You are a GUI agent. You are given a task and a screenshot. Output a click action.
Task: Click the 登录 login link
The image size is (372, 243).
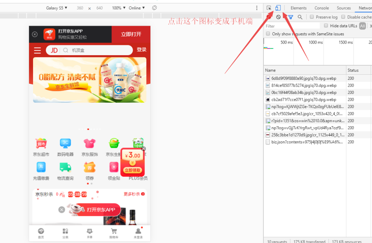pos(141,50)
